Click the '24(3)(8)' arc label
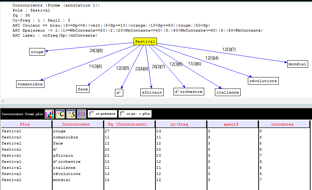The width and height of the screenshot is (312, 190). pyautogui.click(x=96, y=51)
